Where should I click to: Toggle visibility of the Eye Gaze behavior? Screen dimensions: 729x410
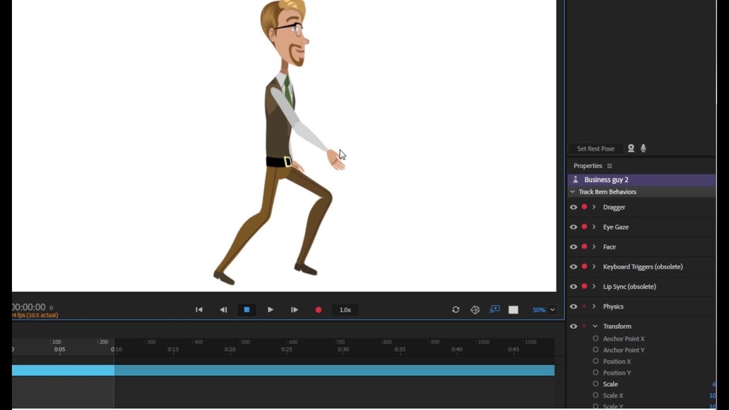(574, 227)
